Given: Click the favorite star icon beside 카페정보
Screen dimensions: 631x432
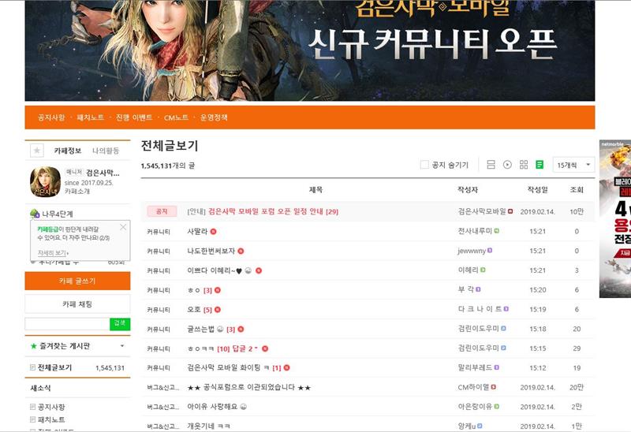Looking at the screenshot, I should click(x=37, y=151).
